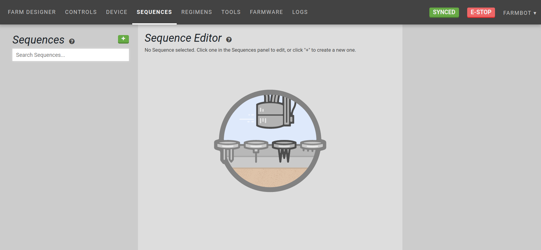The width and height of the screenshot is (541, 250).
Task: Hit the red E-STOP button
Action: click(x=481, y=12)
